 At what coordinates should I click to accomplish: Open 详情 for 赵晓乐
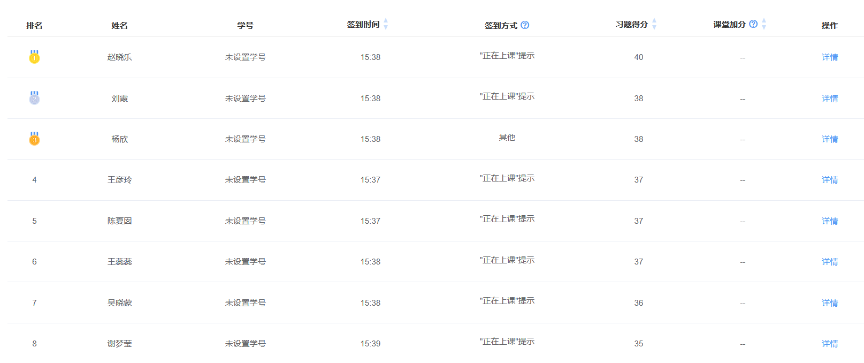pos(829,57)
